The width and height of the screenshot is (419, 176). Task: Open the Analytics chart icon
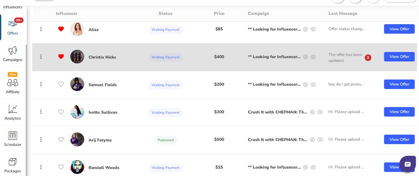(13, 109)
